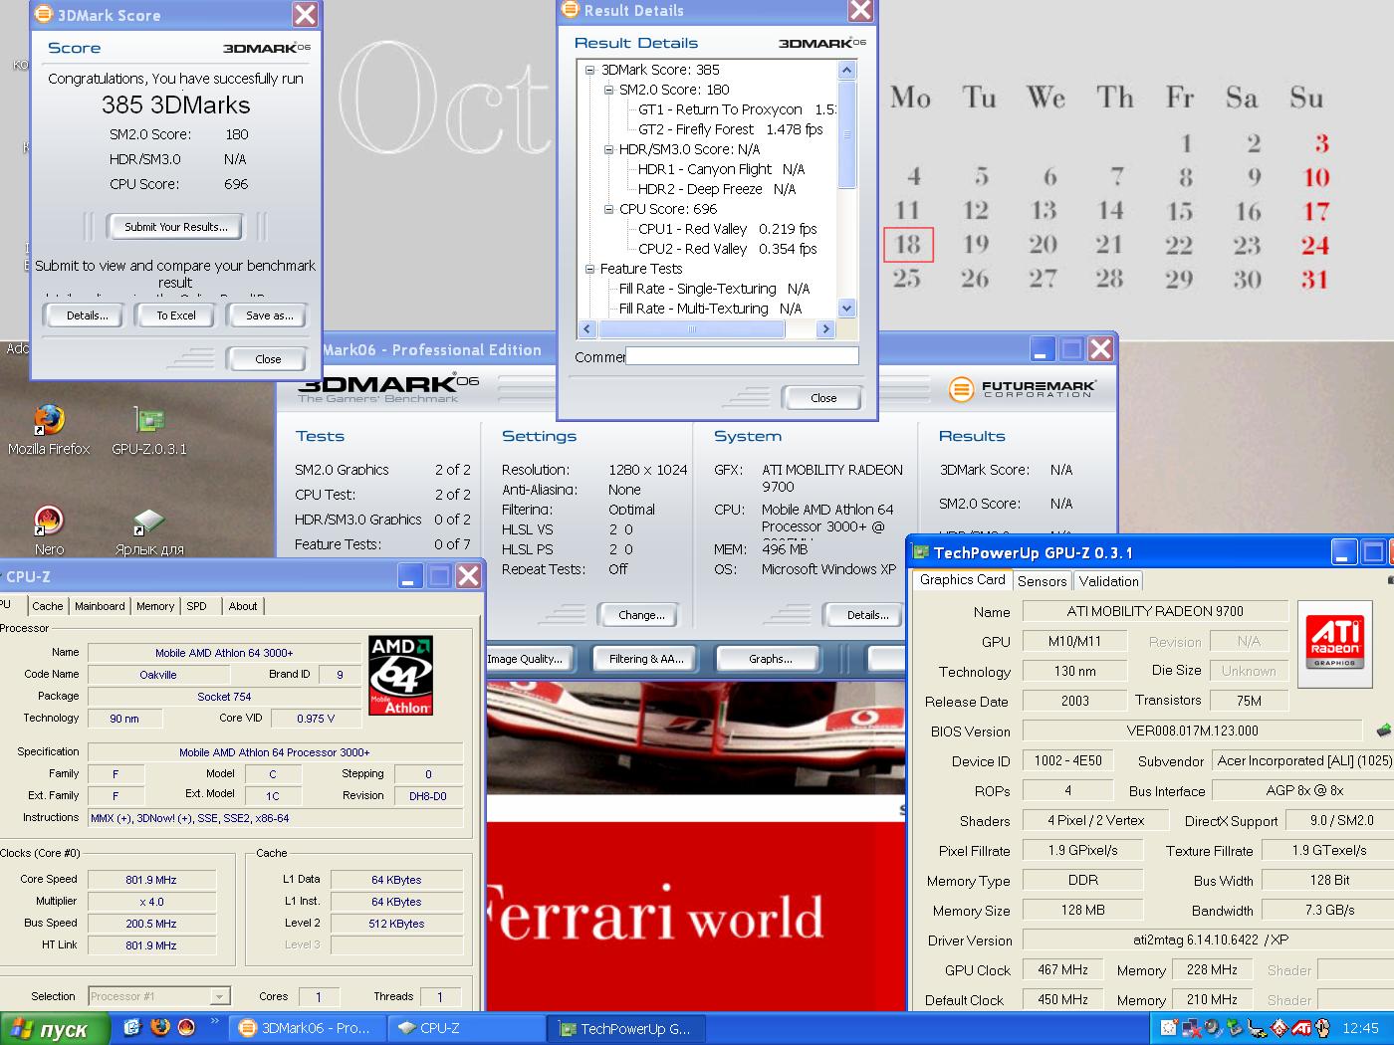Launch the Nero desktop shortcut
1394x1045 pixels.
pos(48,529)
